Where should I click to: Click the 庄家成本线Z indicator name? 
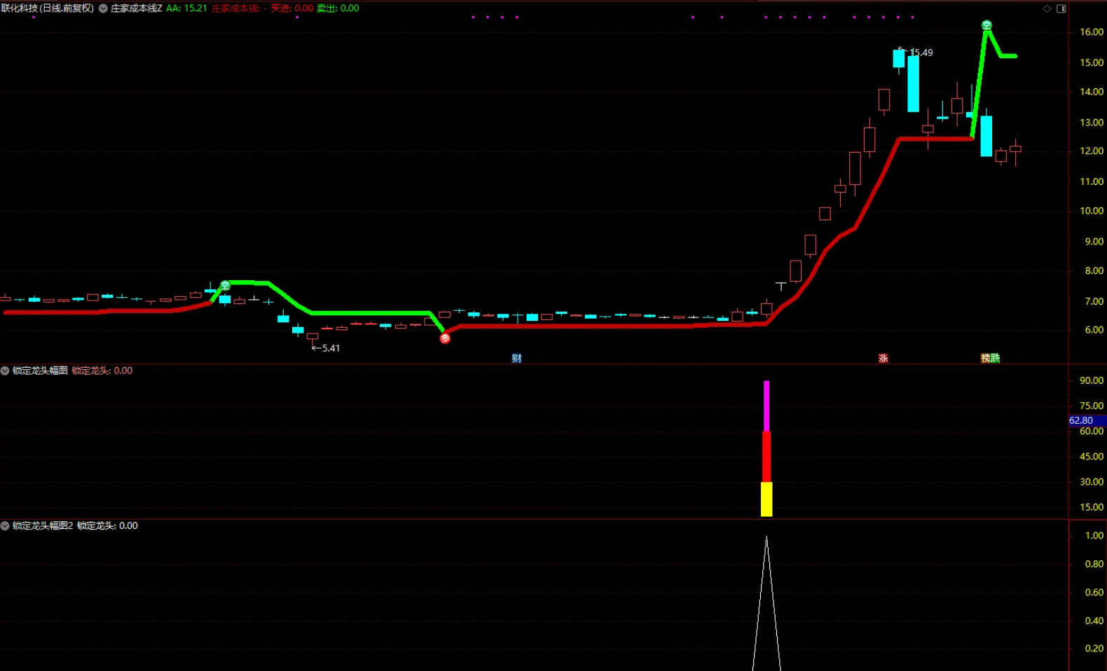pos(137,8)
